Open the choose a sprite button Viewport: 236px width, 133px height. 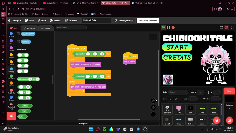(x=217, y=120)
